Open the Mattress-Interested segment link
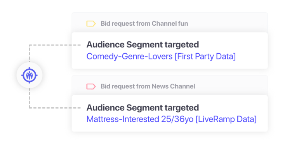Viewport: 285px width, 149px height. [171, 119]
